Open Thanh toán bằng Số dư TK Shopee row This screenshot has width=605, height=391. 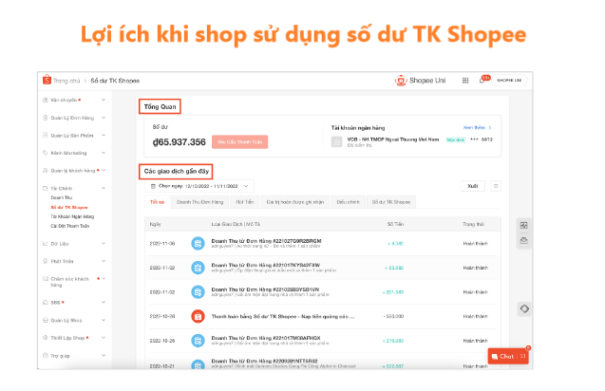click(323, 317)
